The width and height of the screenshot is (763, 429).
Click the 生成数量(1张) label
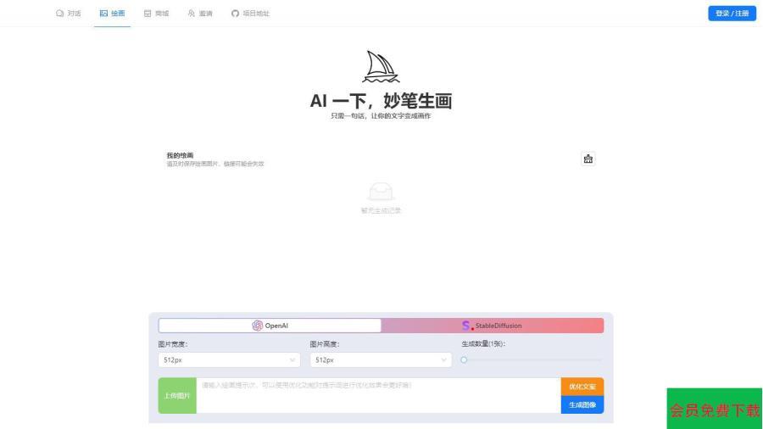(483, 343)
